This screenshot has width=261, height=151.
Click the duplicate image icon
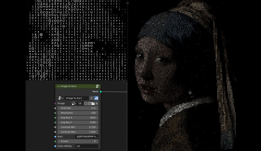point(89,104)
